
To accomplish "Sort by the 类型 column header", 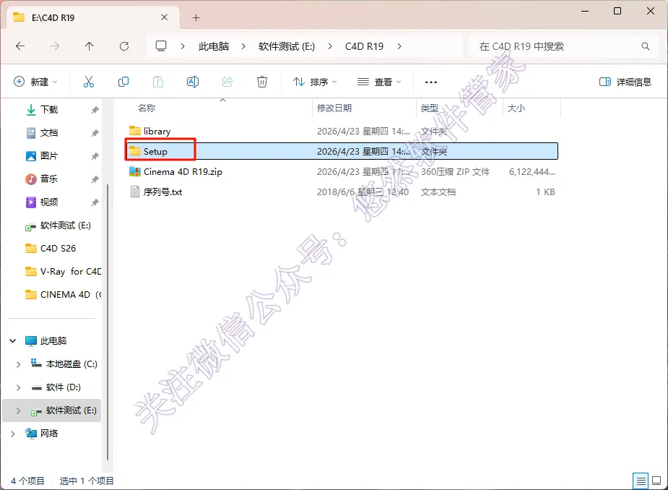I will click(x=430, y=108).
